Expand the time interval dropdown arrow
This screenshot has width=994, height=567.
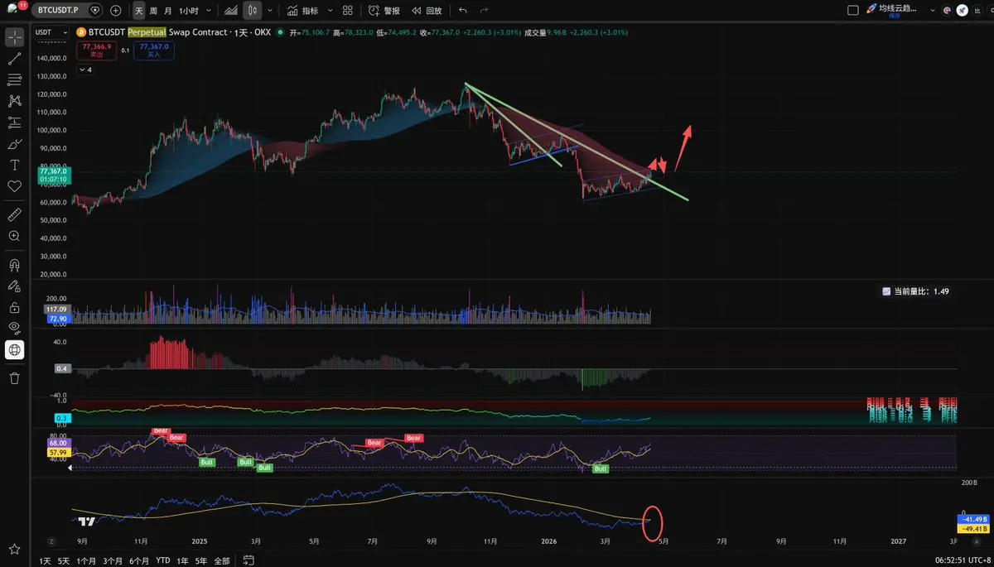pos(208,11)
